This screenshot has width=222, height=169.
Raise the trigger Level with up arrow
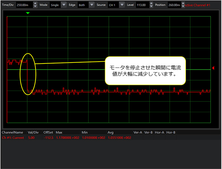click(x=151, y=3)
